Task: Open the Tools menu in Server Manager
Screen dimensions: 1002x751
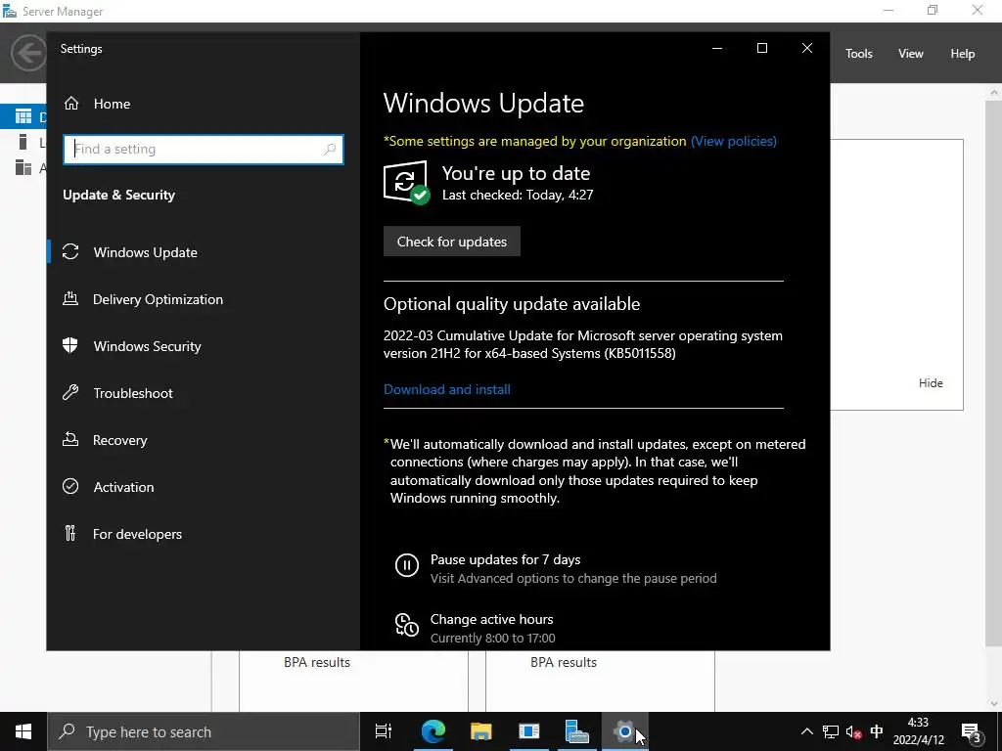Action: [859, 54]
